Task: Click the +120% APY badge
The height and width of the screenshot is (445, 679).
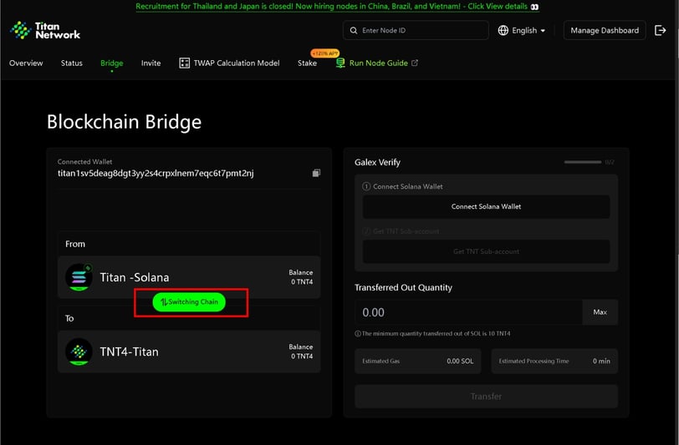Action: pos(324,53)
